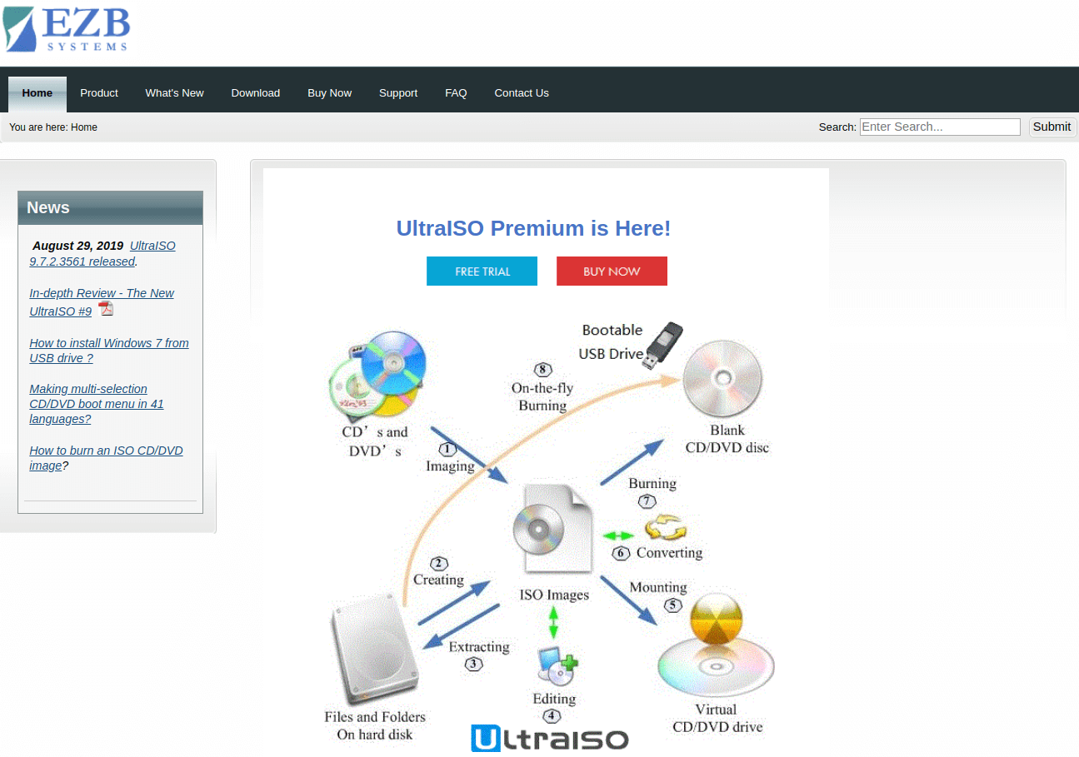1079x757 pixels.
Task: Click the EZB Systems logo
Action: click(x=67, y=29)
